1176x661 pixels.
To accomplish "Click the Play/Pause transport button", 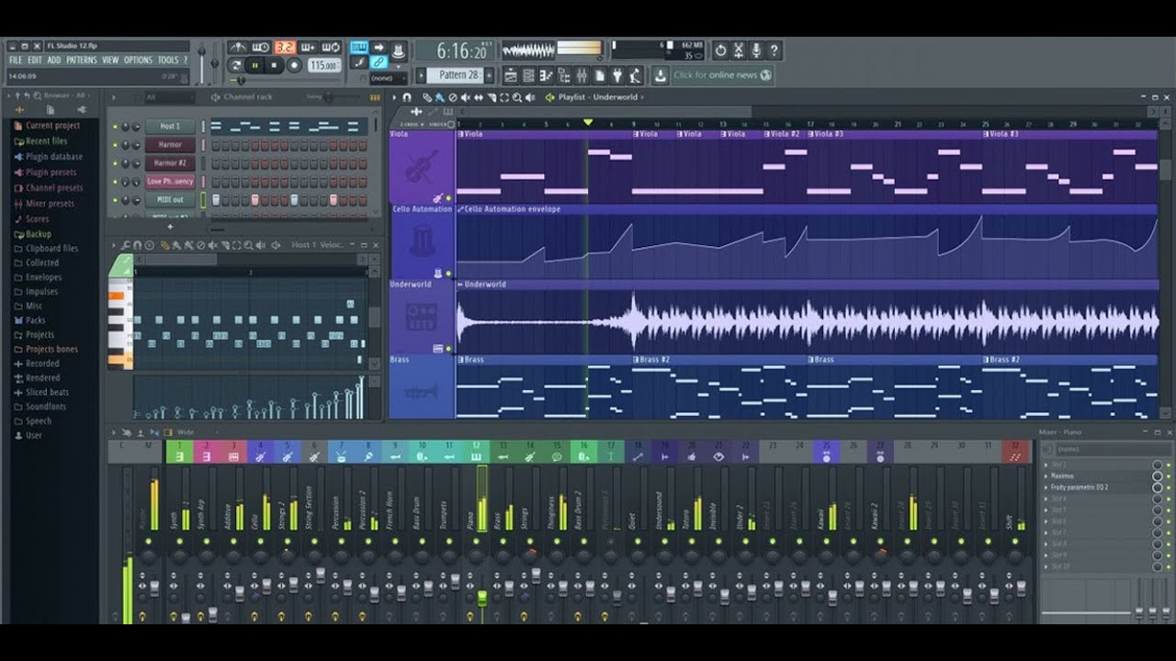I will tap(254, 65).
